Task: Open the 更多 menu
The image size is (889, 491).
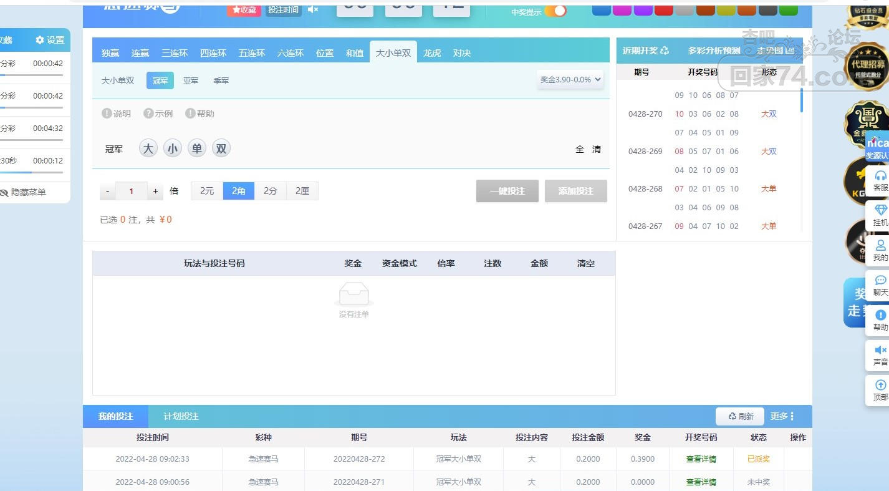Action: tap(782, 416)
